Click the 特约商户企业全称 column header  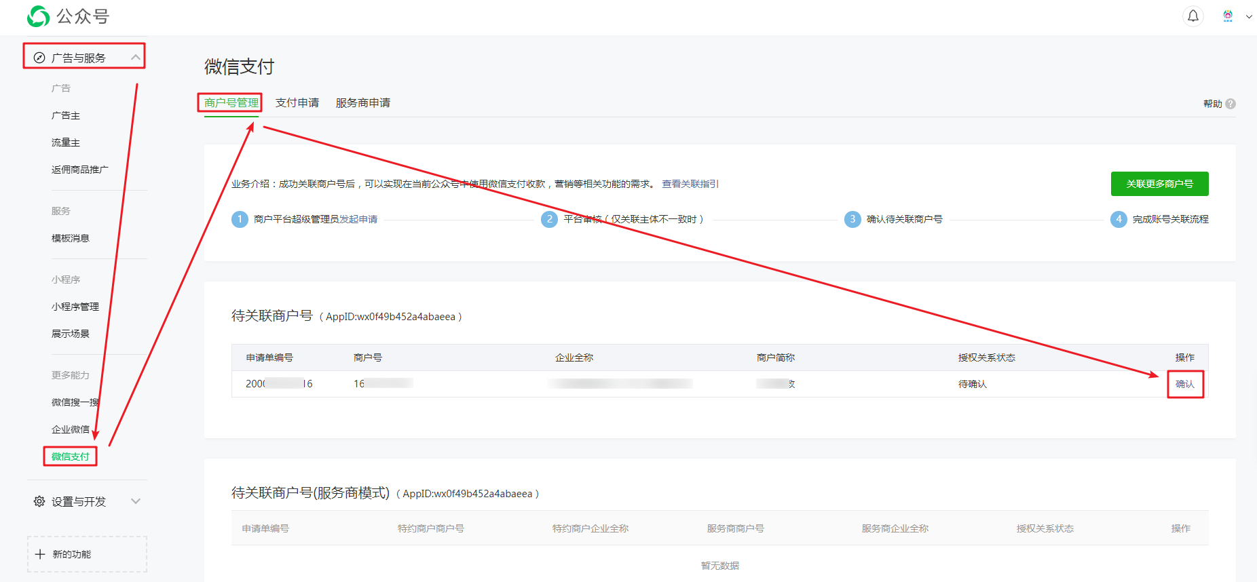tap(590, 528)
